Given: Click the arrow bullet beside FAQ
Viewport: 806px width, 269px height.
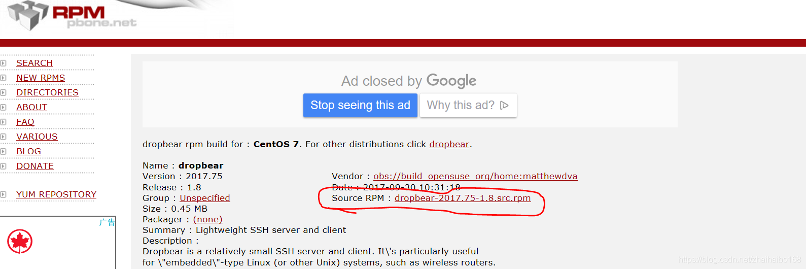Looking at the screenshot, I should point(3,122).
